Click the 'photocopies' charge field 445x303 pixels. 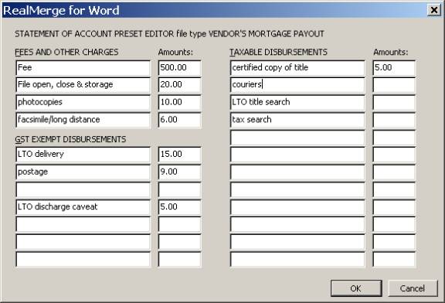click(83, 103)
